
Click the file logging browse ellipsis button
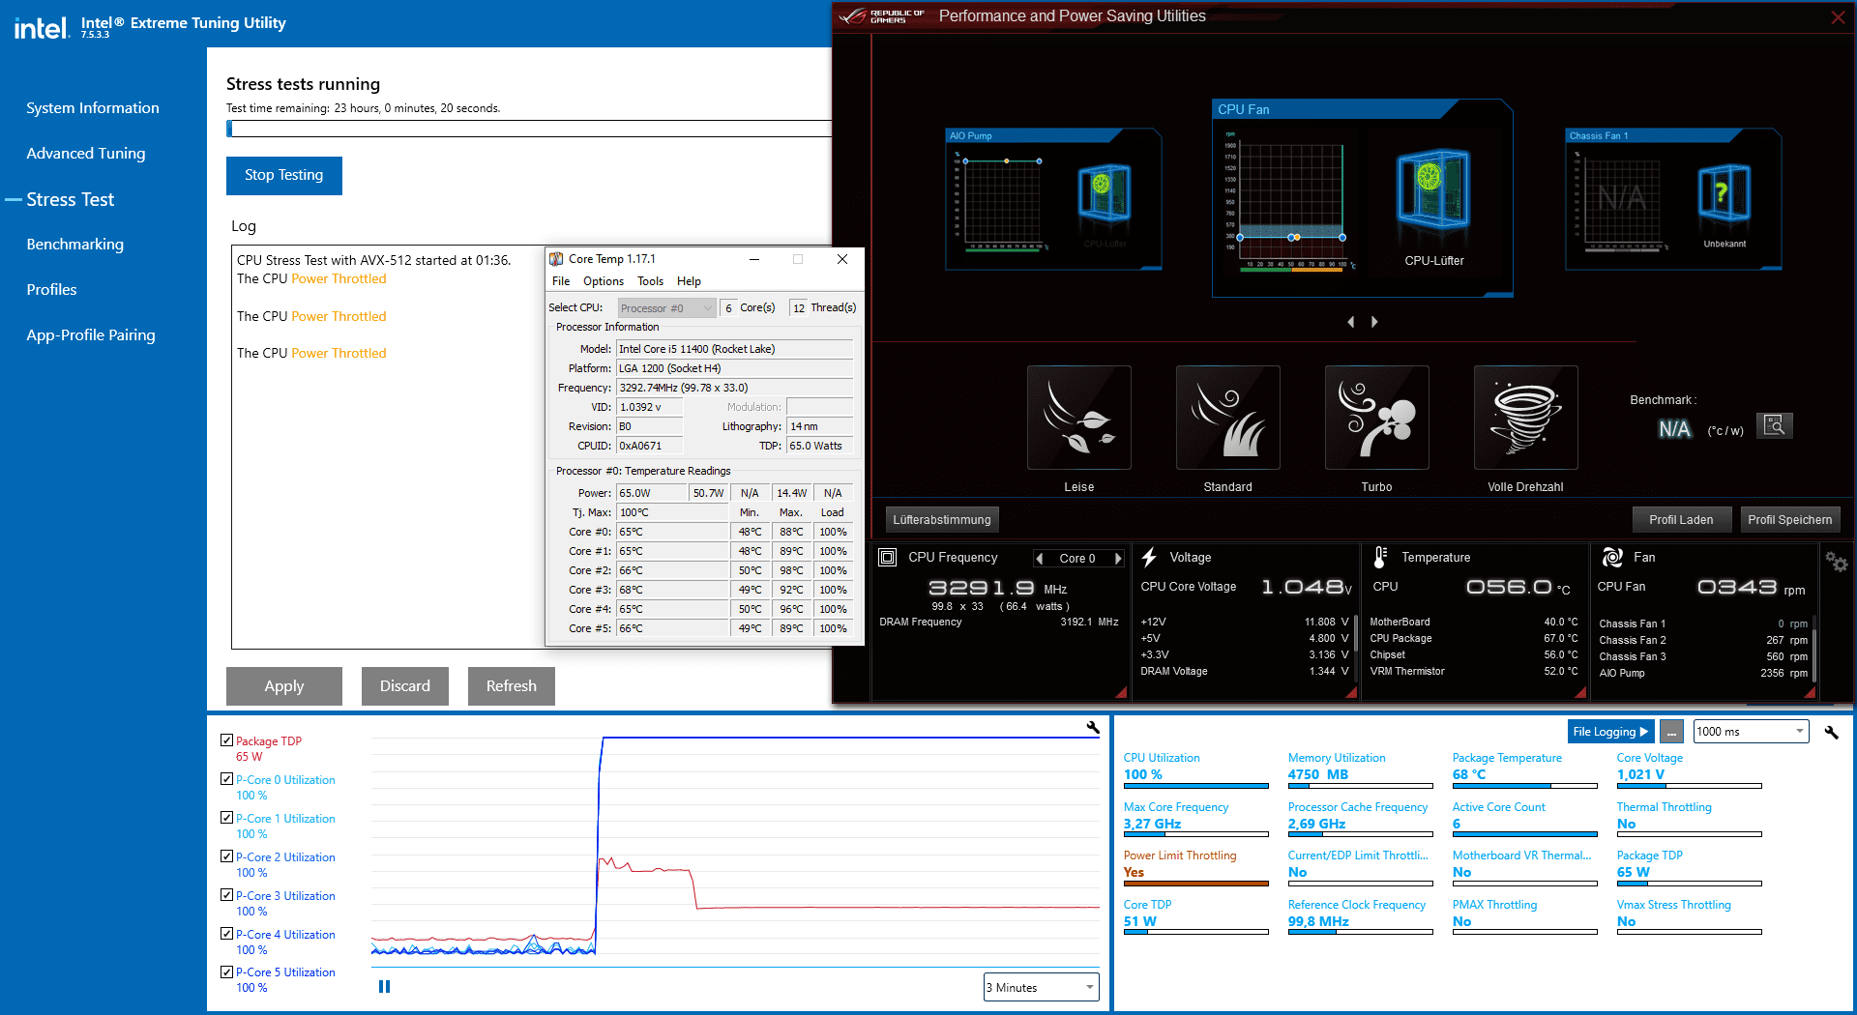click(x=1671, y=732)
